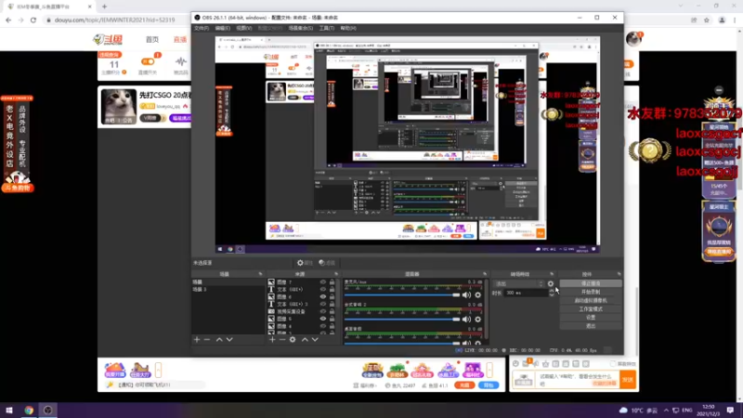Pop out the scenes dock panel
The image size is (743, 418).
(x=260, y=274)
